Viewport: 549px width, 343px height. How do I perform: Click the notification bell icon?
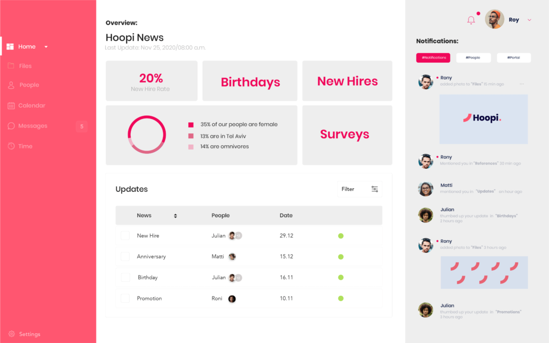point(471,20)
